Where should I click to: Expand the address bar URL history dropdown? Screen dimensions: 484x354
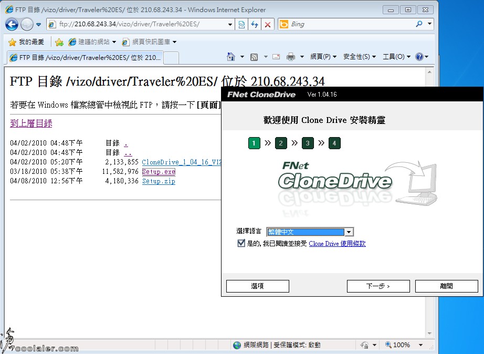pyautogui.click(x=230, y=24)
